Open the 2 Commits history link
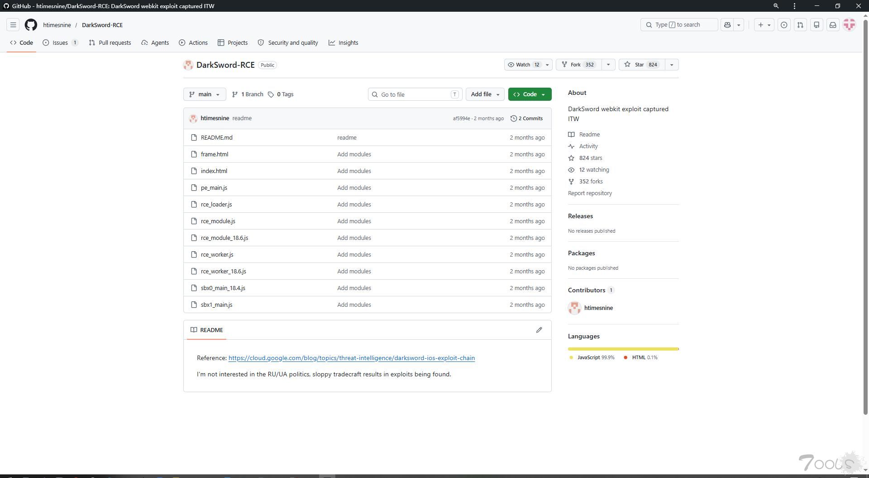 [x=527, y=118]
